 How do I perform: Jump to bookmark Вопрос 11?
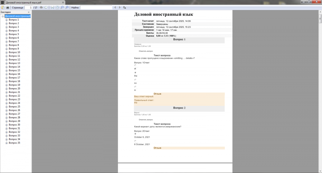[14, 56]
